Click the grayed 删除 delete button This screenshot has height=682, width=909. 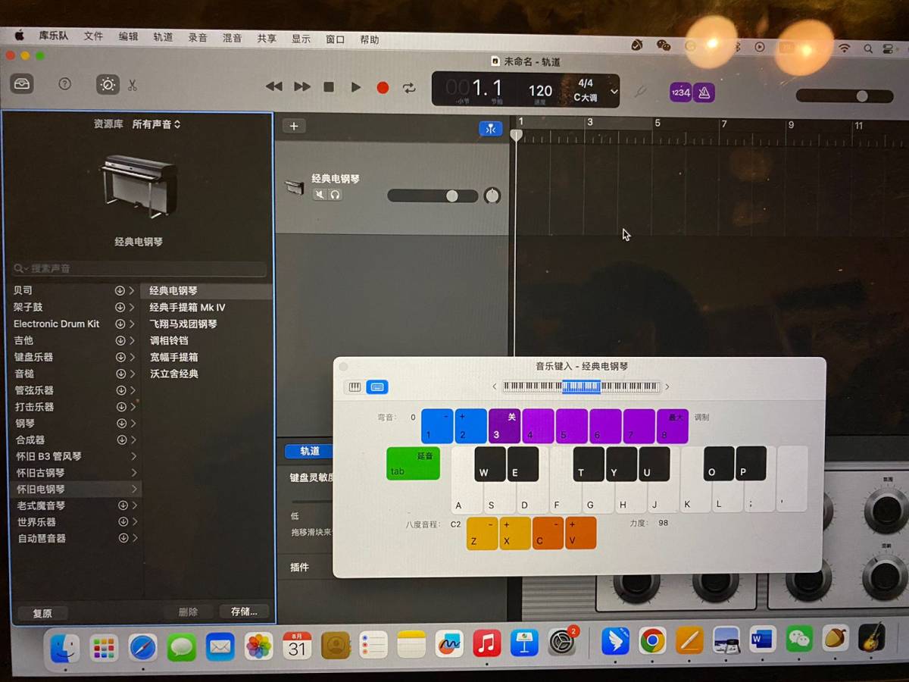188,612
